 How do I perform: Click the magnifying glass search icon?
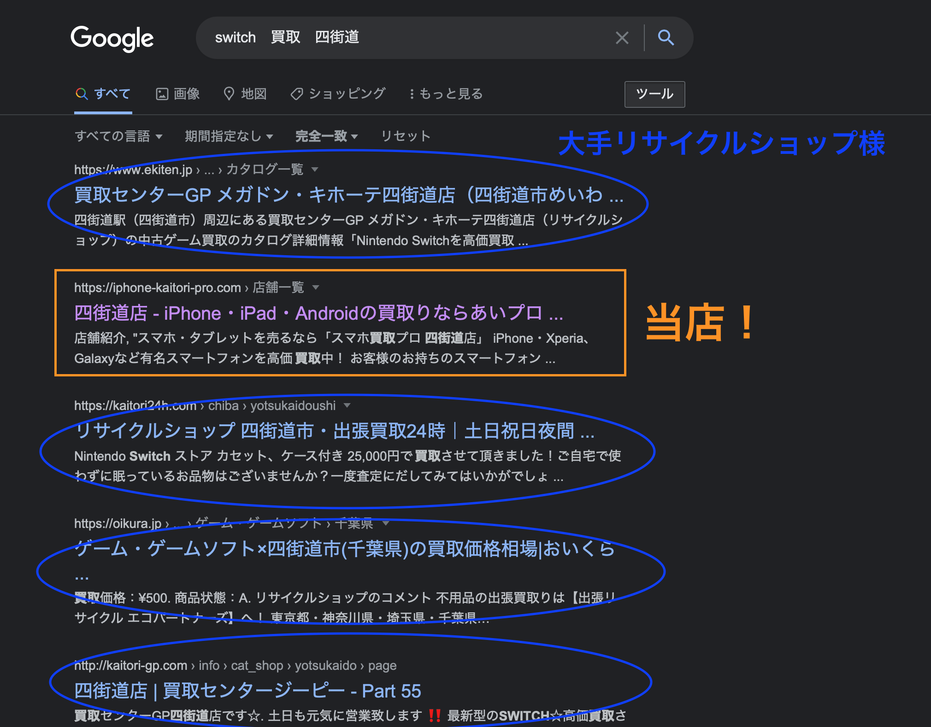(666, 38)
